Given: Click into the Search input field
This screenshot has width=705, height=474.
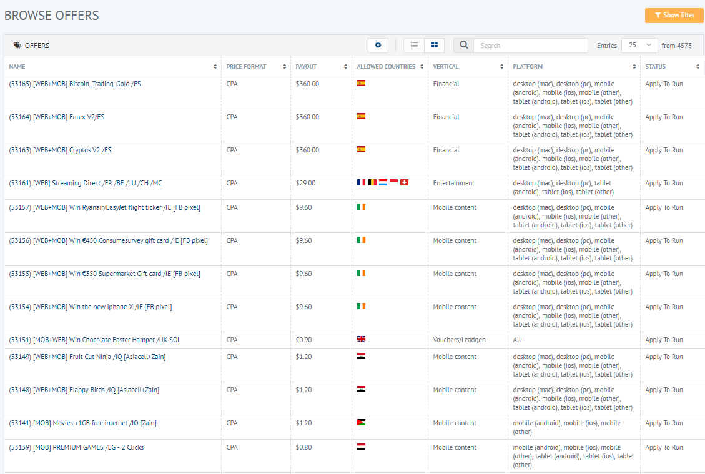Looking at the screenshot, I should click(x=530, y=46).
